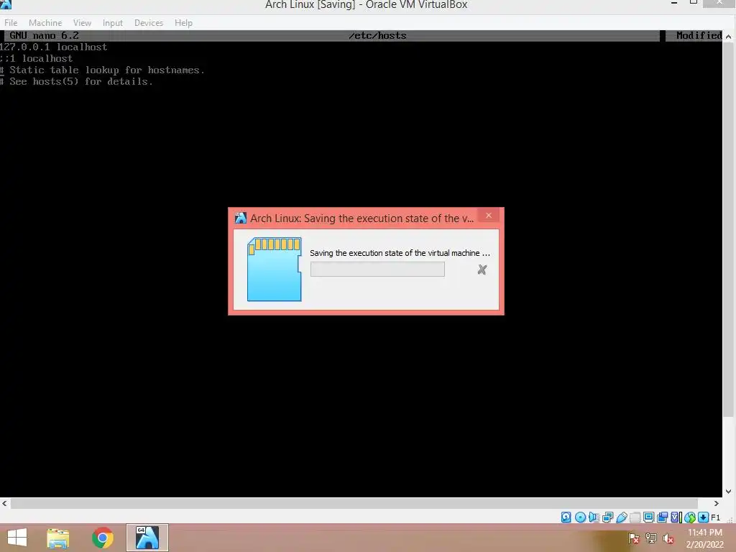Click the 'See hosts(5) for details' line
736x552 pixels.
coord(76,82)
